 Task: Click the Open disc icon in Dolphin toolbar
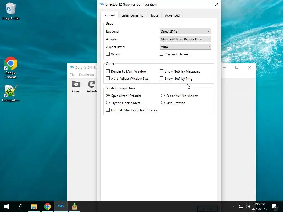76,87
